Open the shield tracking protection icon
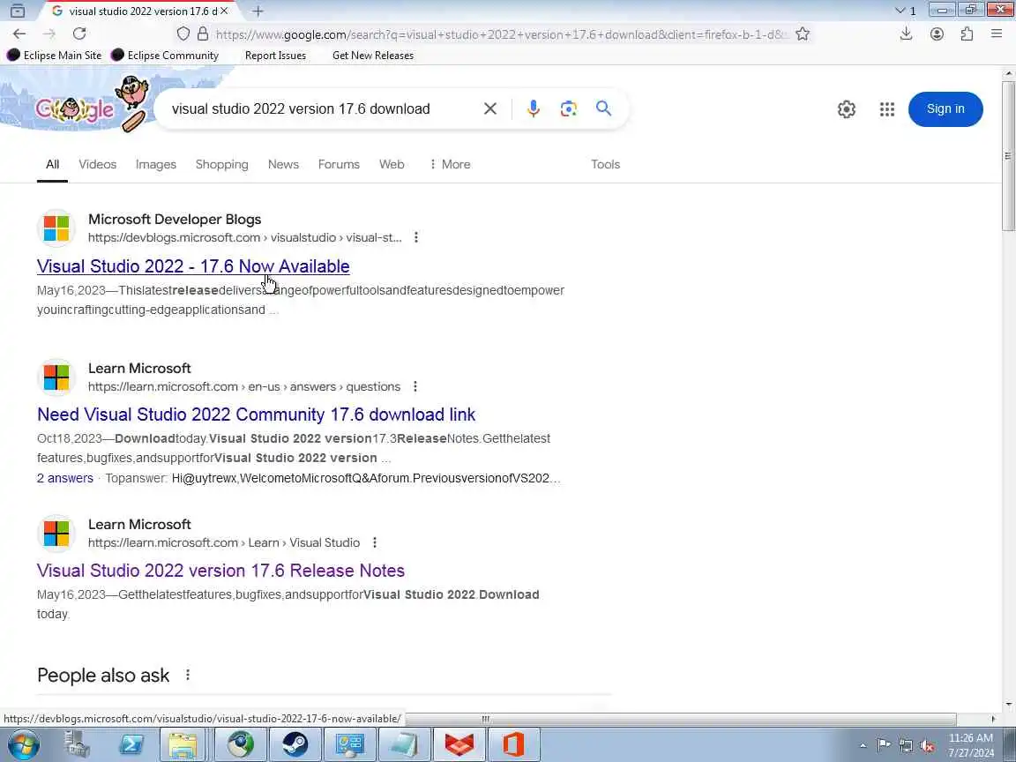 (x=183, y=34)
